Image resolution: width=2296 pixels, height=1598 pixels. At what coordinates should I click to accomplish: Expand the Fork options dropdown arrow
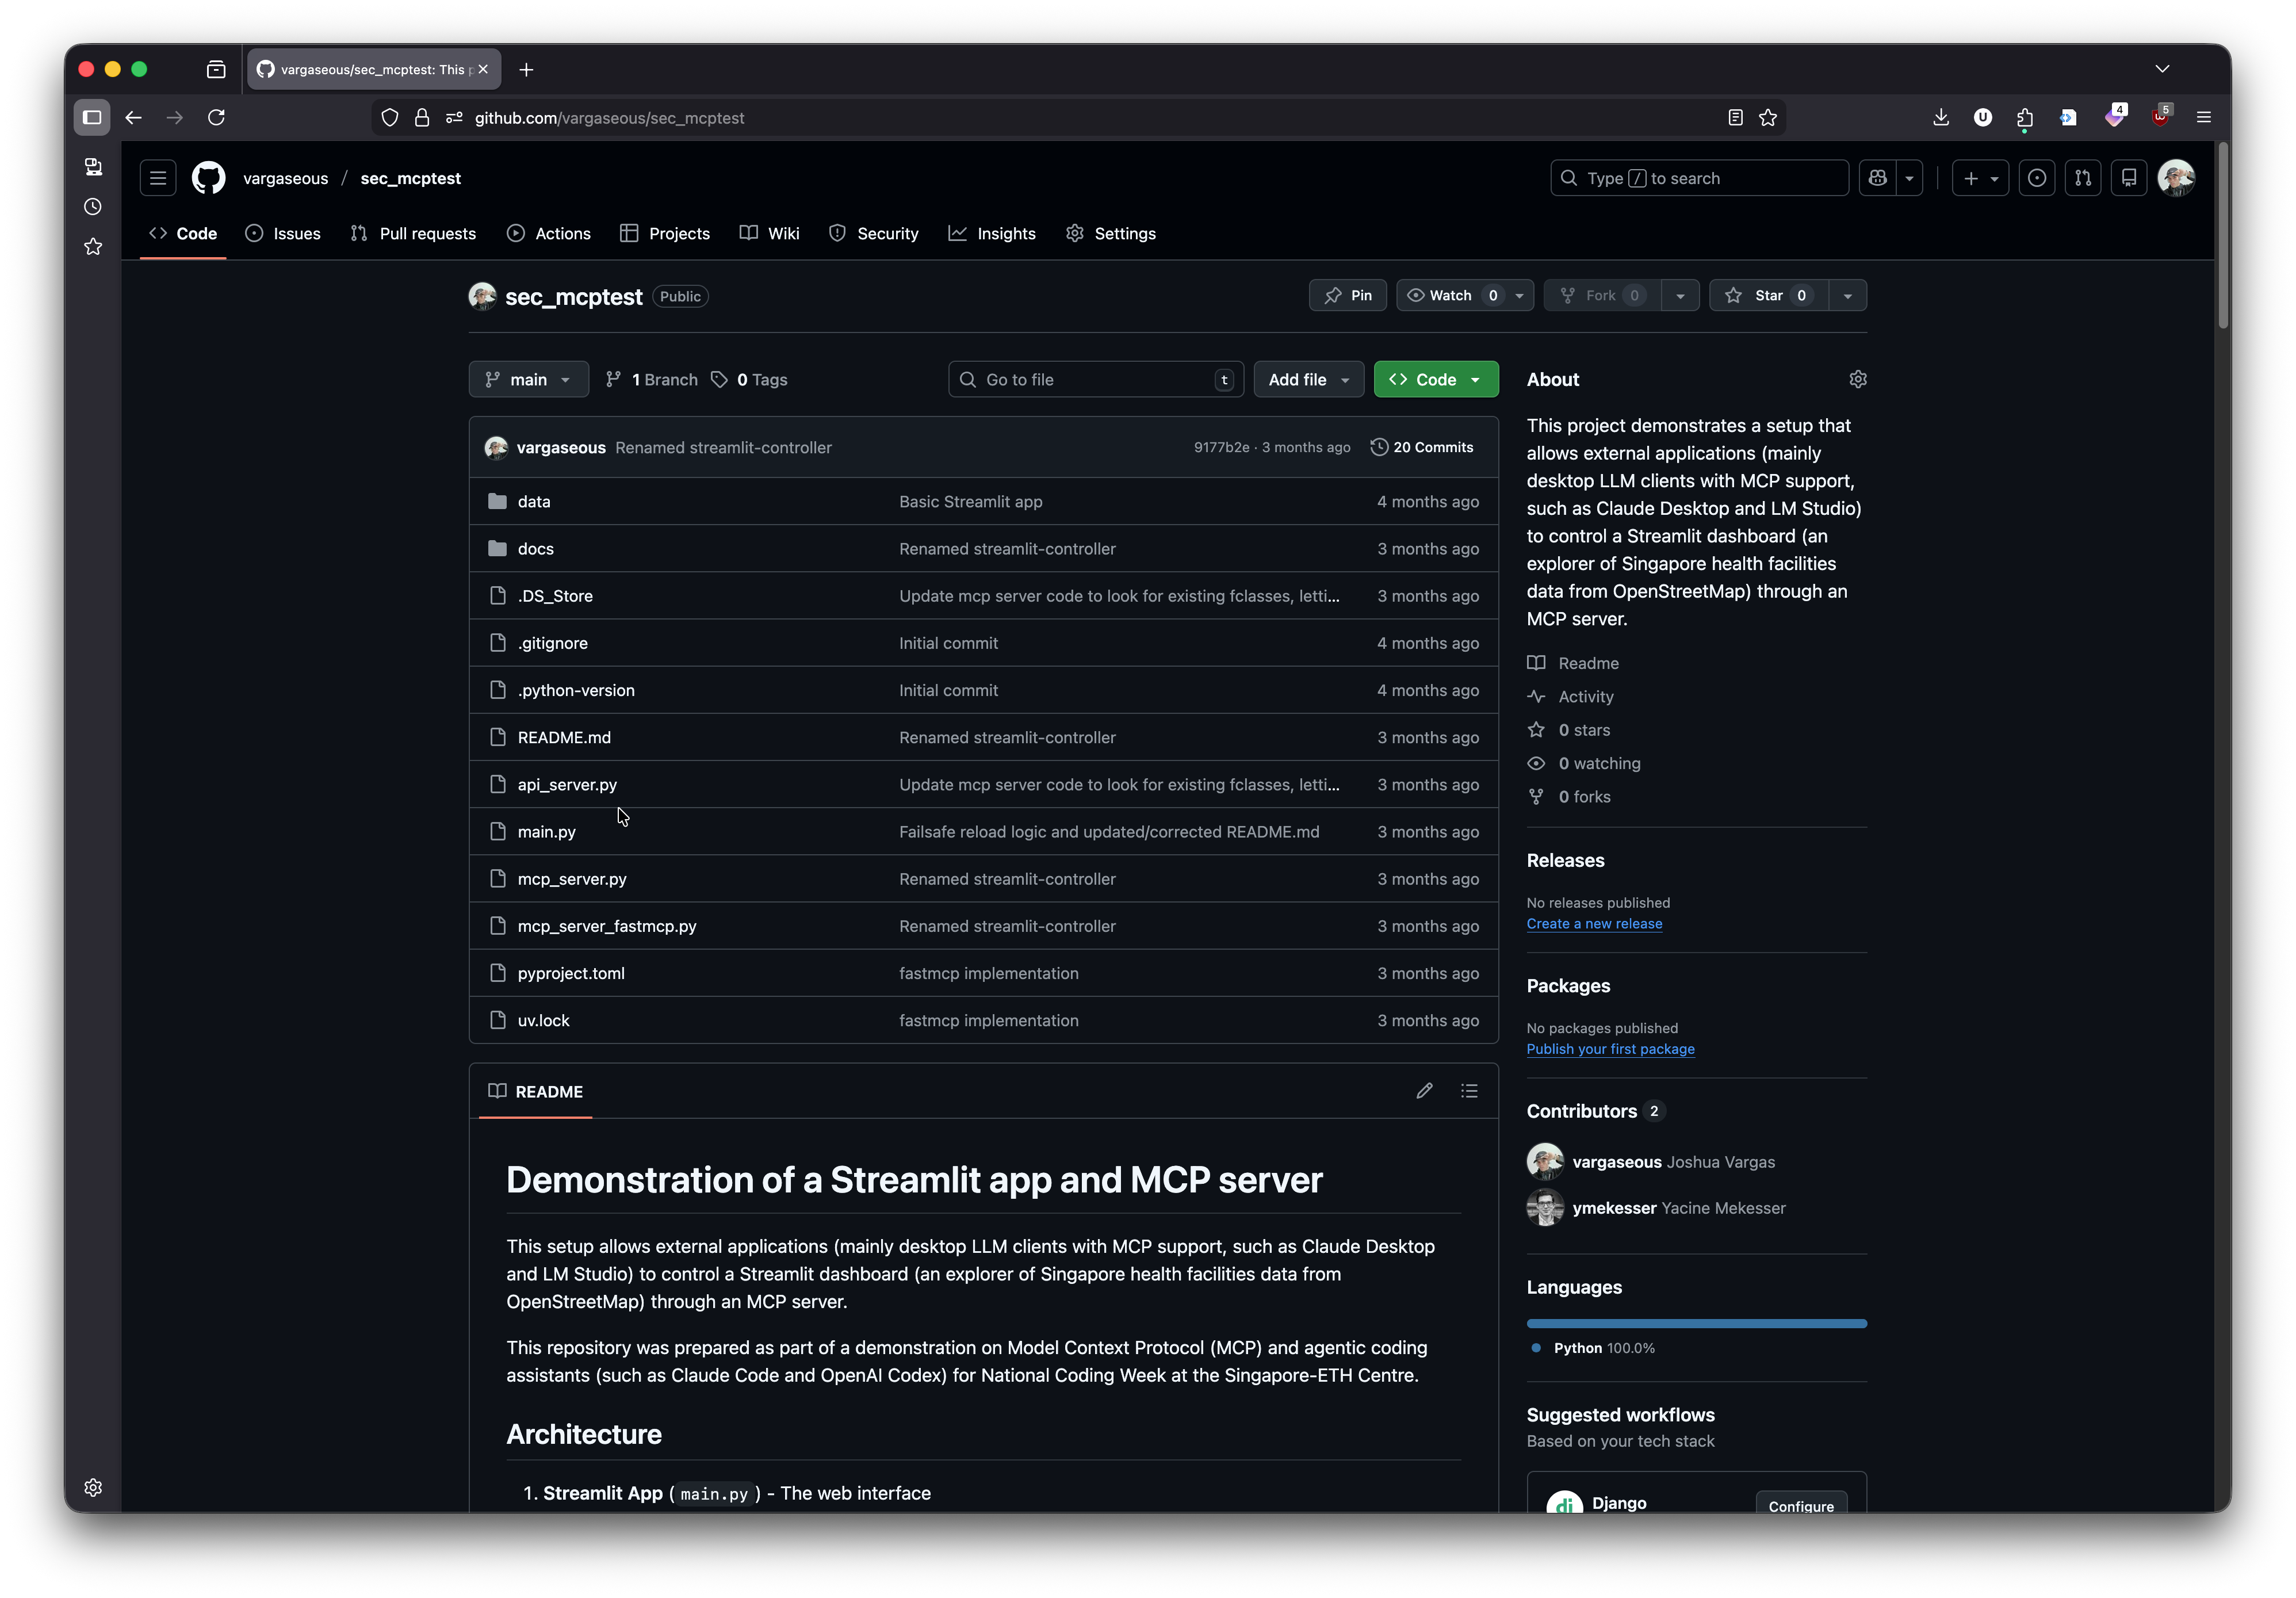pos(1680,295)
